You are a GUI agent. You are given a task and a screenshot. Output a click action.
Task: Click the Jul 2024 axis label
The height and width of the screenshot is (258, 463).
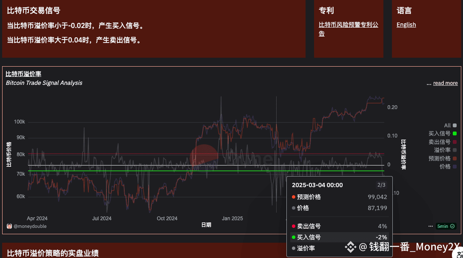pos(102,219)
